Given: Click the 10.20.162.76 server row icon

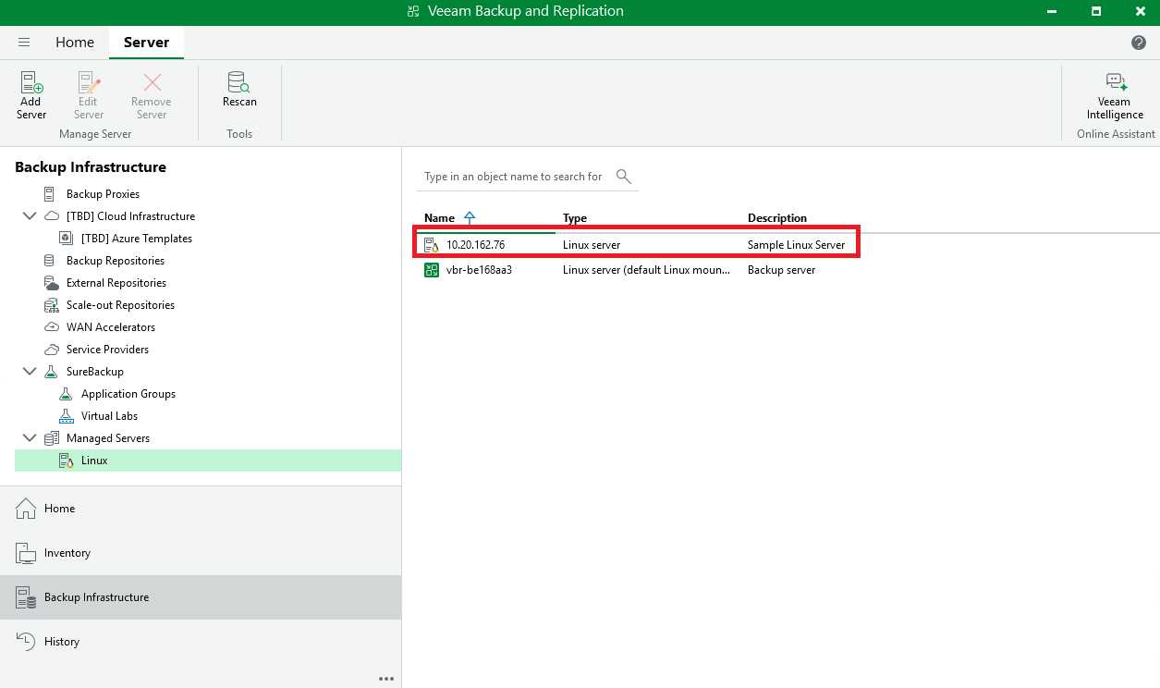Looking at the screenshot, I should [x=431, y=245].
